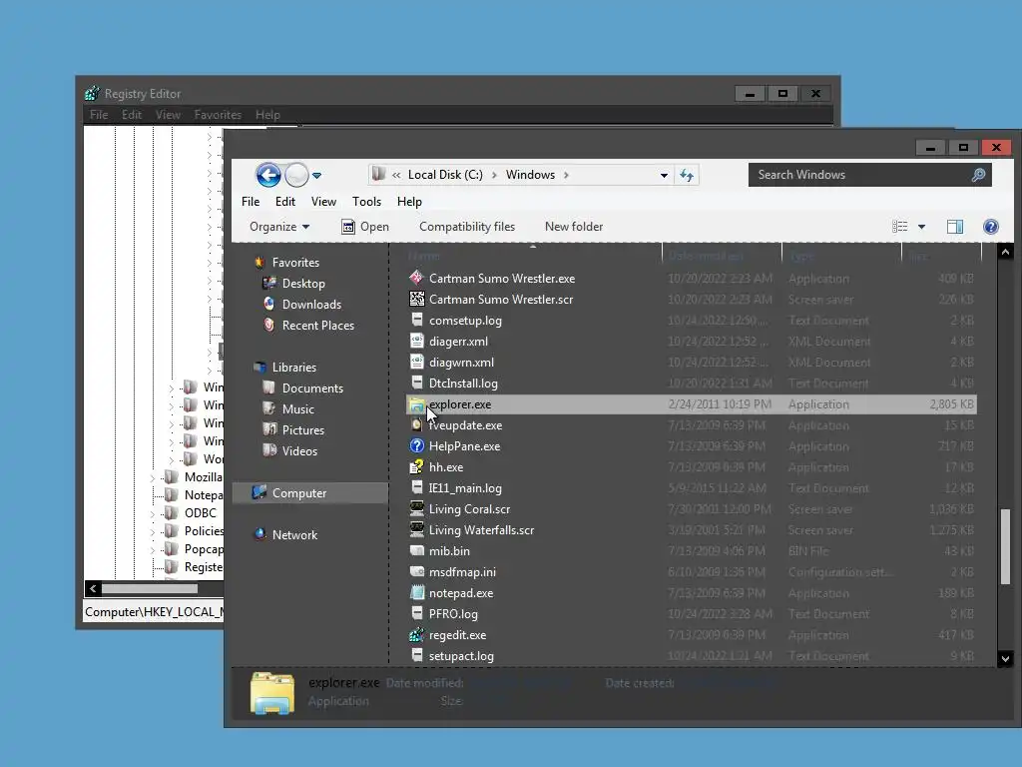
Task: Select comsetup.log file icon
Action: tap(416, 320)
